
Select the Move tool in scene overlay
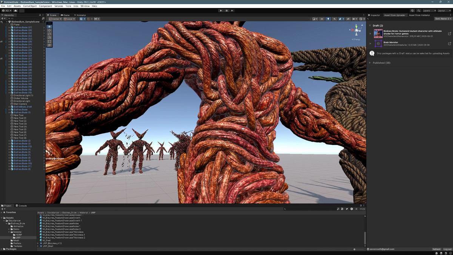point(49,31)
